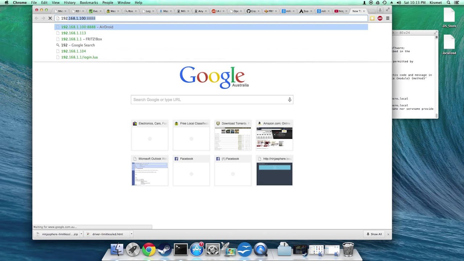Click the Chrome address bar
Image resolution: width=464 pixels, height=261 pixels.
click(x=211, y=18)
